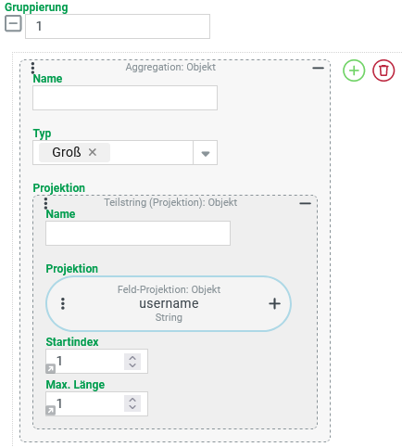The height and width of the screenshot is (447, 402).
Task: Click the Startindex link arrow icon
Action: pyautogui.click(x=50, y=368)
